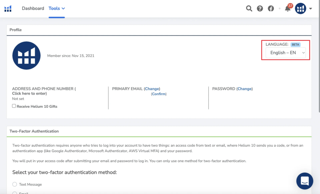Screen dimensions: 320x194
Task: Select Email authentication radio button
Action: (x=15, y=193)
